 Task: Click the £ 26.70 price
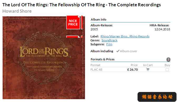(132, 70)
